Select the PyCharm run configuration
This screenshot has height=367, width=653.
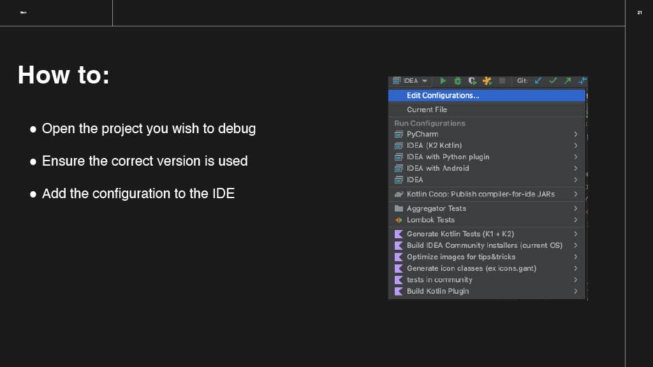[x=487, y=134]
